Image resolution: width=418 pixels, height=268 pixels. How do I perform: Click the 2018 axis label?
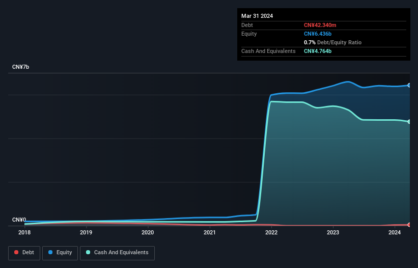click(24, 232)
